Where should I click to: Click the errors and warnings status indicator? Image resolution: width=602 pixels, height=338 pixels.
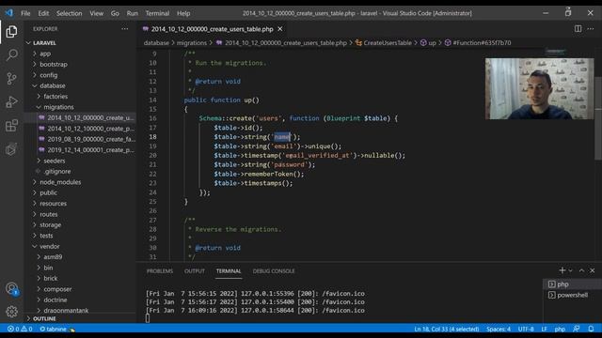coord(20,329)
